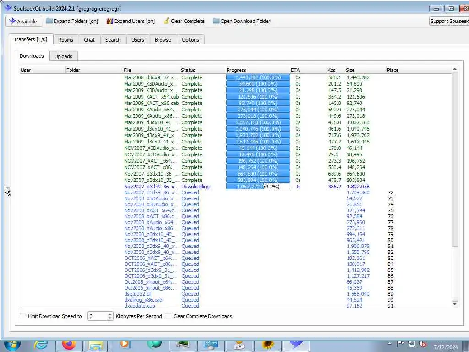Switch to the Transfers tab
Image resolution: width=469 pixels, height=352 pixels.
tap(31, 39)
